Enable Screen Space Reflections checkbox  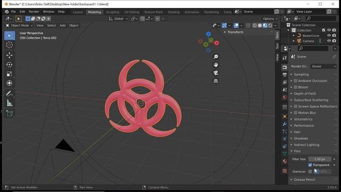[x=296, y=107]
